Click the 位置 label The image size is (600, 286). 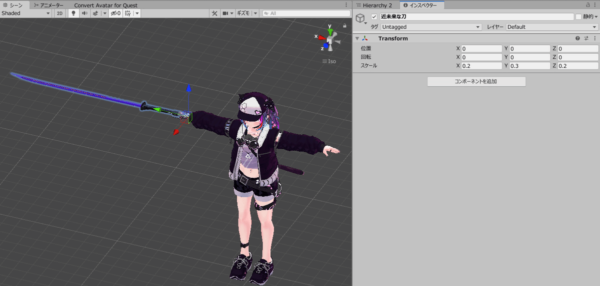pyautogui.click(x=366, y=49)
